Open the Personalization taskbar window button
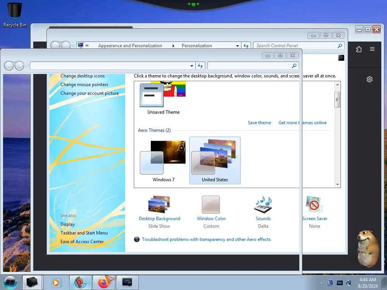387x290 pixels. [127, 282]
